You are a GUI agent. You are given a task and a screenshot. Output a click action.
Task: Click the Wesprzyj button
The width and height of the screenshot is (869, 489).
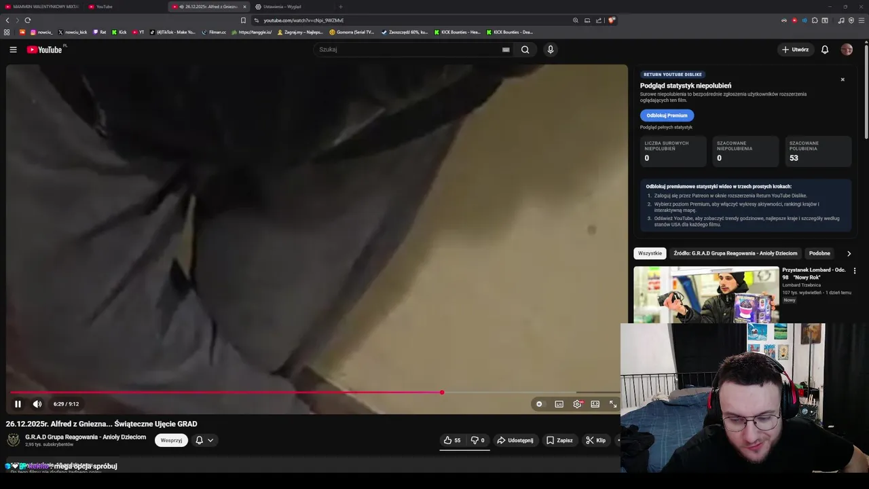pyautogui.click(x=171, y=440)
